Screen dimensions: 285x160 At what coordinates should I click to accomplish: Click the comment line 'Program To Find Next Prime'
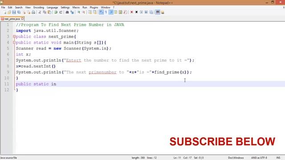point(70,25)
